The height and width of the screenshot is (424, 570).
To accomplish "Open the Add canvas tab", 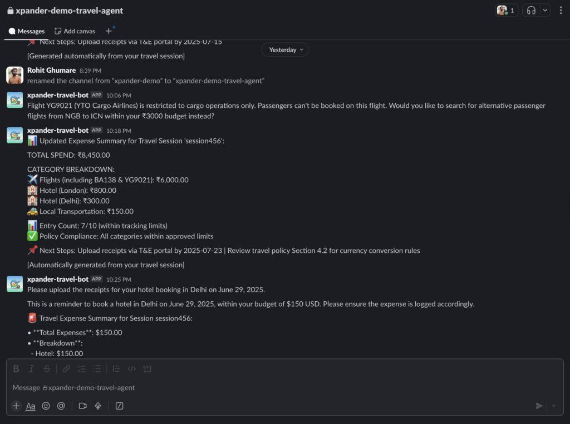I will [75, 31].
